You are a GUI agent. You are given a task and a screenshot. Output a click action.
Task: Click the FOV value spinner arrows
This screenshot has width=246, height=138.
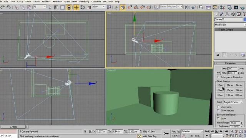click(x=239, y=73)
